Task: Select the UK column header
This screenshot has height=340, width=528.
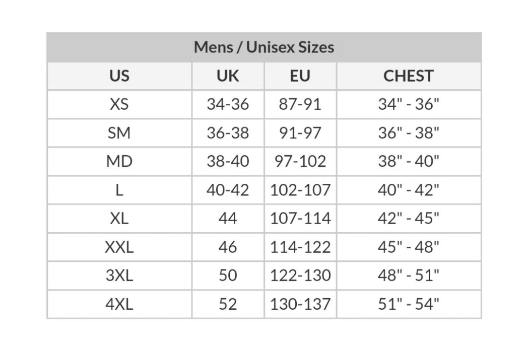Action: pyautogui.click(x=228, y=76)
